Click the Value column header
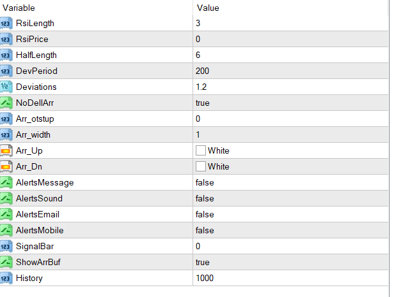The width and height of the screenshot is (394, 297). (208, 8)
